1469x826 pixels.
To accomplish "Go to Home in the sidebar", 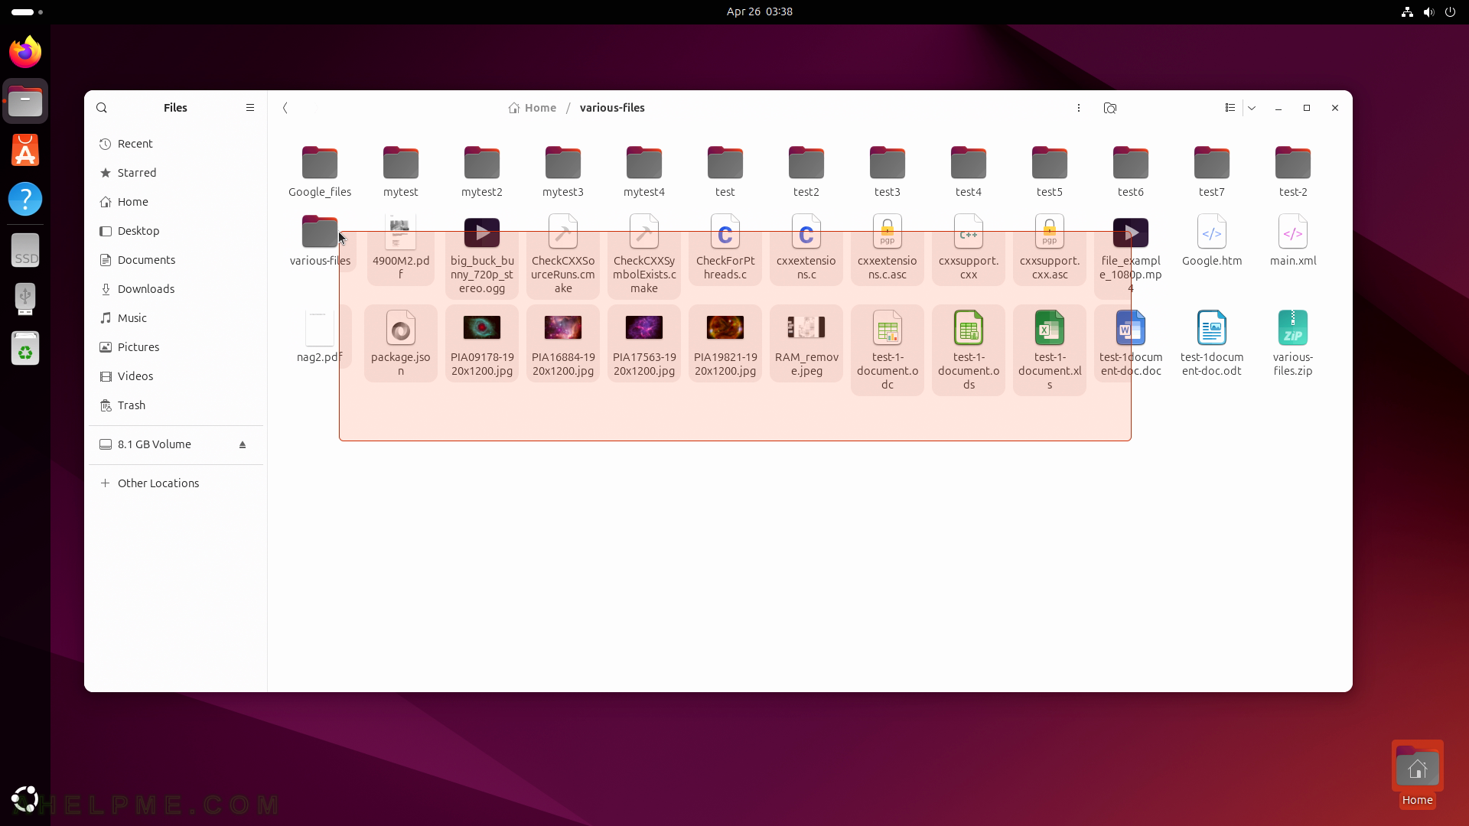I will coord(176,202).
